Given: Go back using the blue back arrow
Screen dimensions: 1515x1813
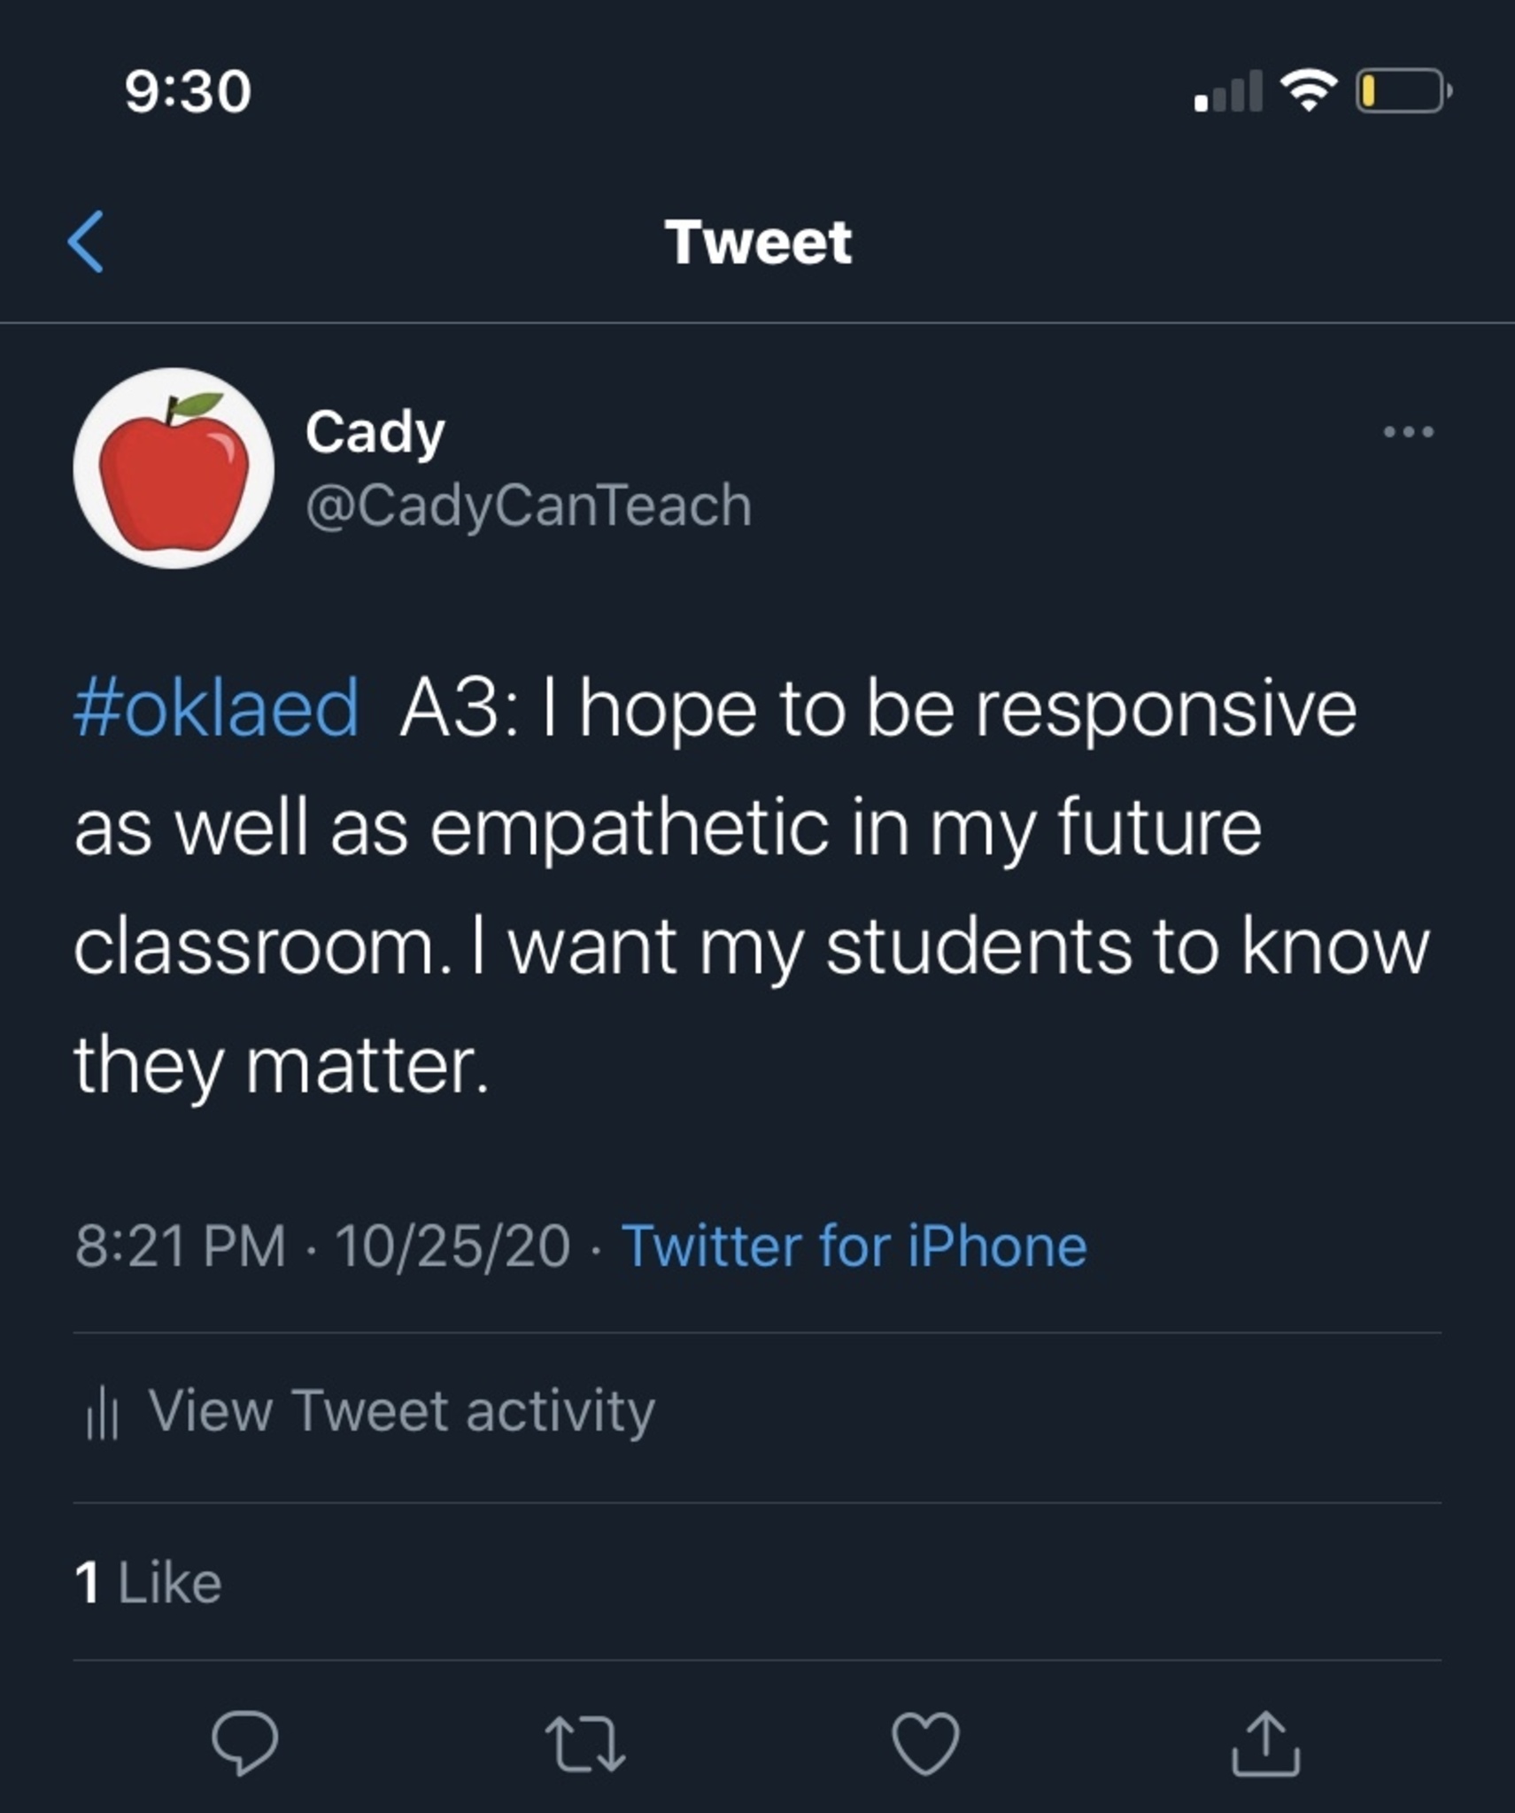Looking at the screenshot, I should (86, 242).
